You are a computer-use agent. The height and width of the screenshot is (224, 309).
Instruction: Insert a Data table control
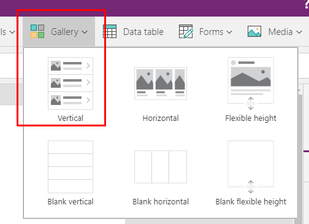[x=133, y=32]
